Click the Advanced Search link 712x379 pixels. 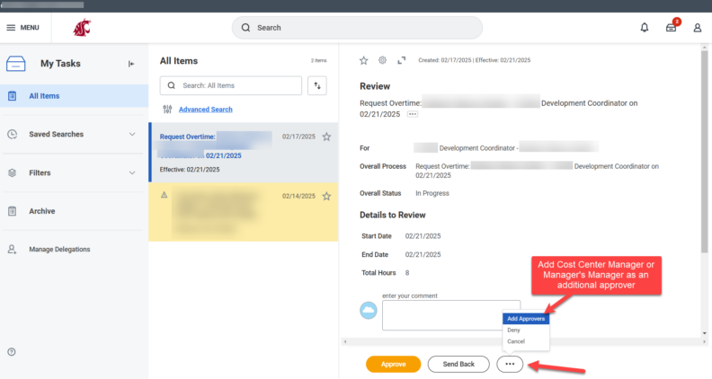205,110
